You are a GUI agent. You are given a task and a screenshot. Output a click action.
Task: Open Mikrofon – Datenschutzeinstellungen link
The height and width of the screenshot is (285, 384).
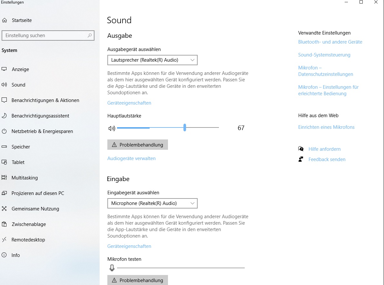[x=325, y=71]
